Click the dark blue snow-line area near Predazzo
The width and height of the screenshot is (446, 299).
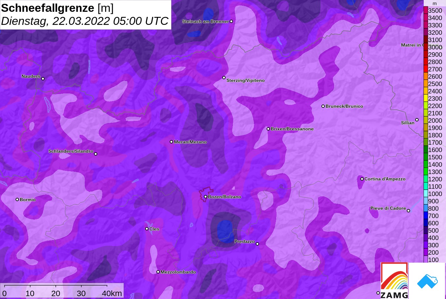225,231
